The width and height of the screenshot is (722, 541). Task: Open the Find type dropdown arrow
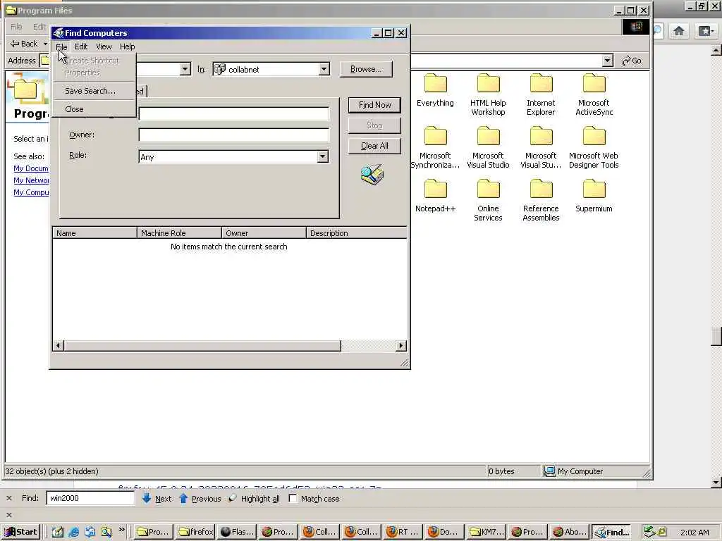(x=185, y=70)
